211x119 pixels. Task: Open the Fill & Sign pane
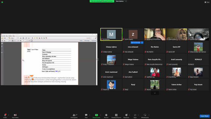[87, 41]
